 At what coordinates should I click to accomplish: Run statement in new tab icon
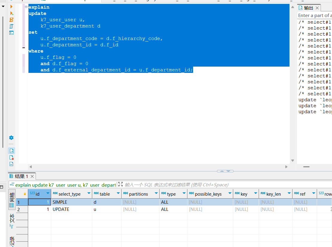coord(11,13)
